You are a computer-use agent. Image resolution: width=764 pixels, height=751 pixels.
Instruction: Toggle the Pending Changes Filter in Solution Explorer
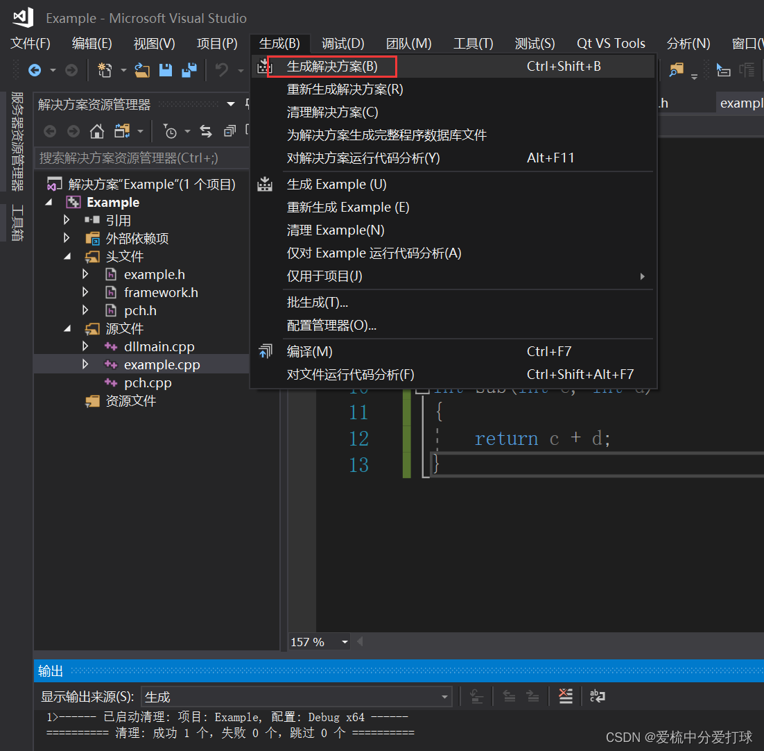click(171, 131)
